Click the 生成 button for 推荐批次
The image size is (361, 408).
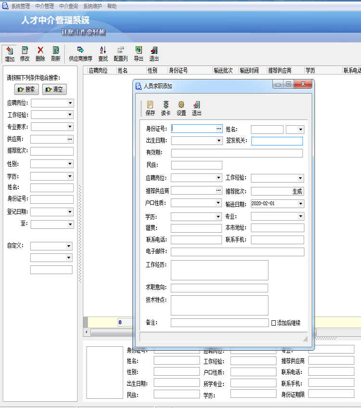[x=297, y=192]
